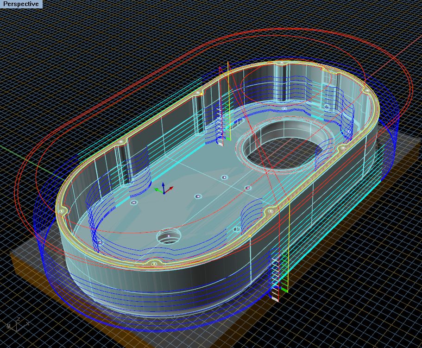Image resolution: width=422 pixels, height=348 pixels.
Task: Click the Perspective viewport title label
Action: 21,4
